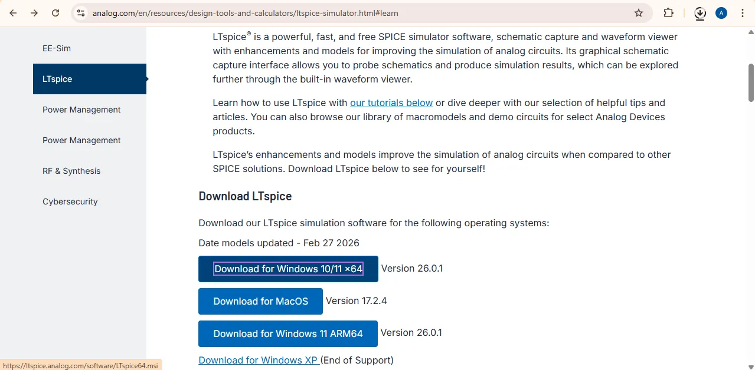This screenshot has width=755, height=370.
Task: Open the browser Downloads icon
Action: (x=700, y=13)
